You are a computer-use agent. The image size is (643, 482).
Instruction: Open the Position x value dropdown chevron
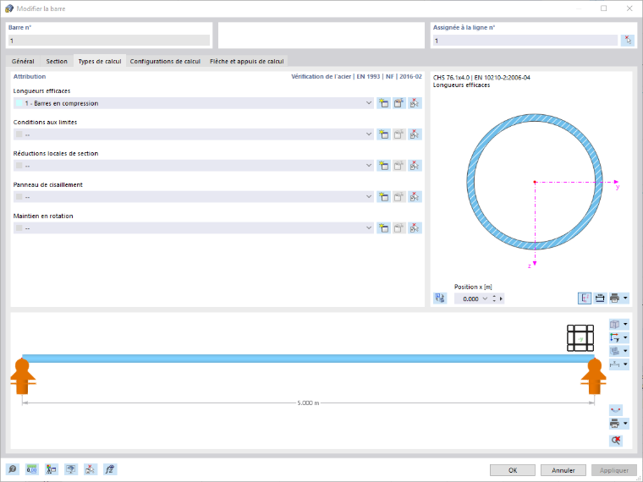click(x=485, y=299)
